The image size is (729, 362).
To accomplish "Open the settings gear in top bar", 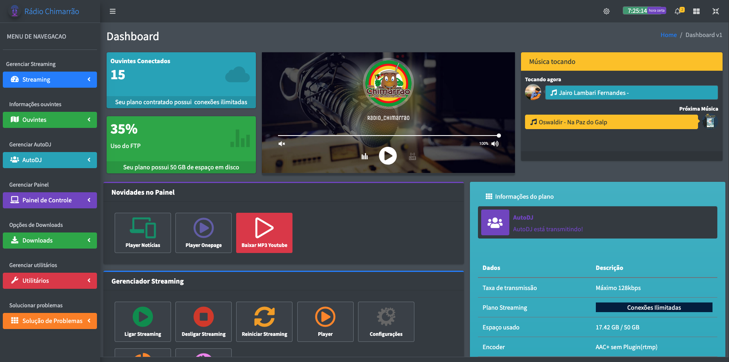I will point(606,11).
